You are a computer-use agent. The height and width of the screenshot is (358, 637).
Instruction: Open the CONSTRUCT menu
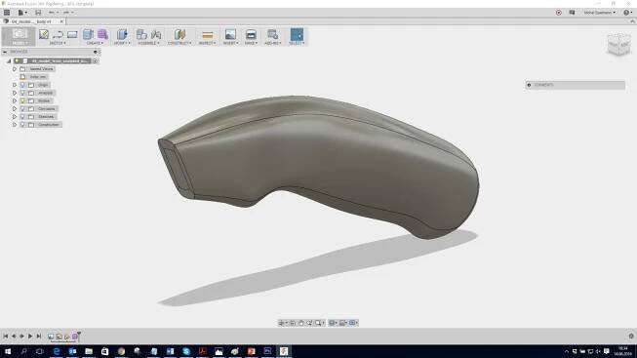(x=179, y=43)
